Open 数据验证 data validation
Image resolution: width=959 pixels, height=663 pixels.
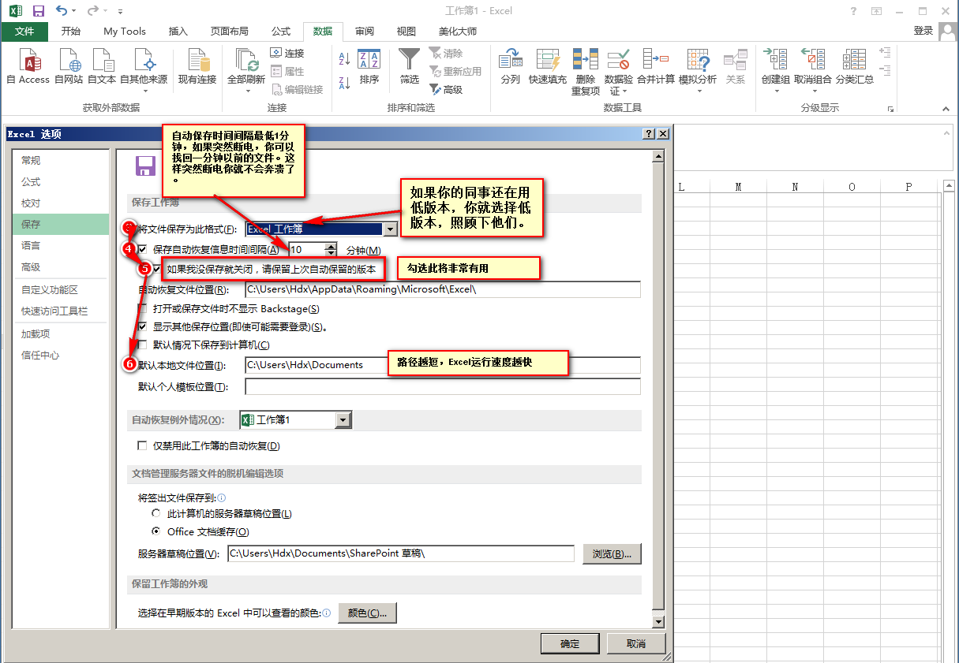pyautogui.click(x=618, y=71)
